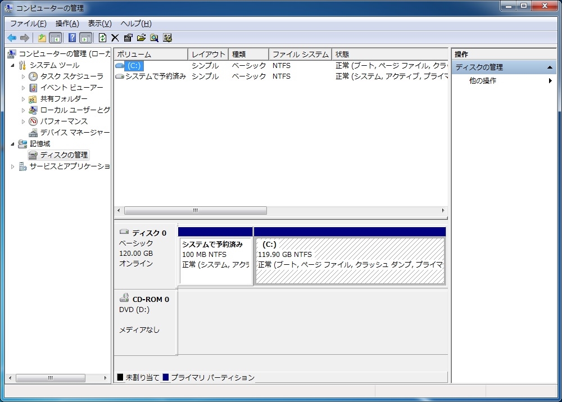Expand the ローカル ユーザーとグループ node arrow
Image resolution: width=562 pixels, height=402 pixels.
coord(23,110)
